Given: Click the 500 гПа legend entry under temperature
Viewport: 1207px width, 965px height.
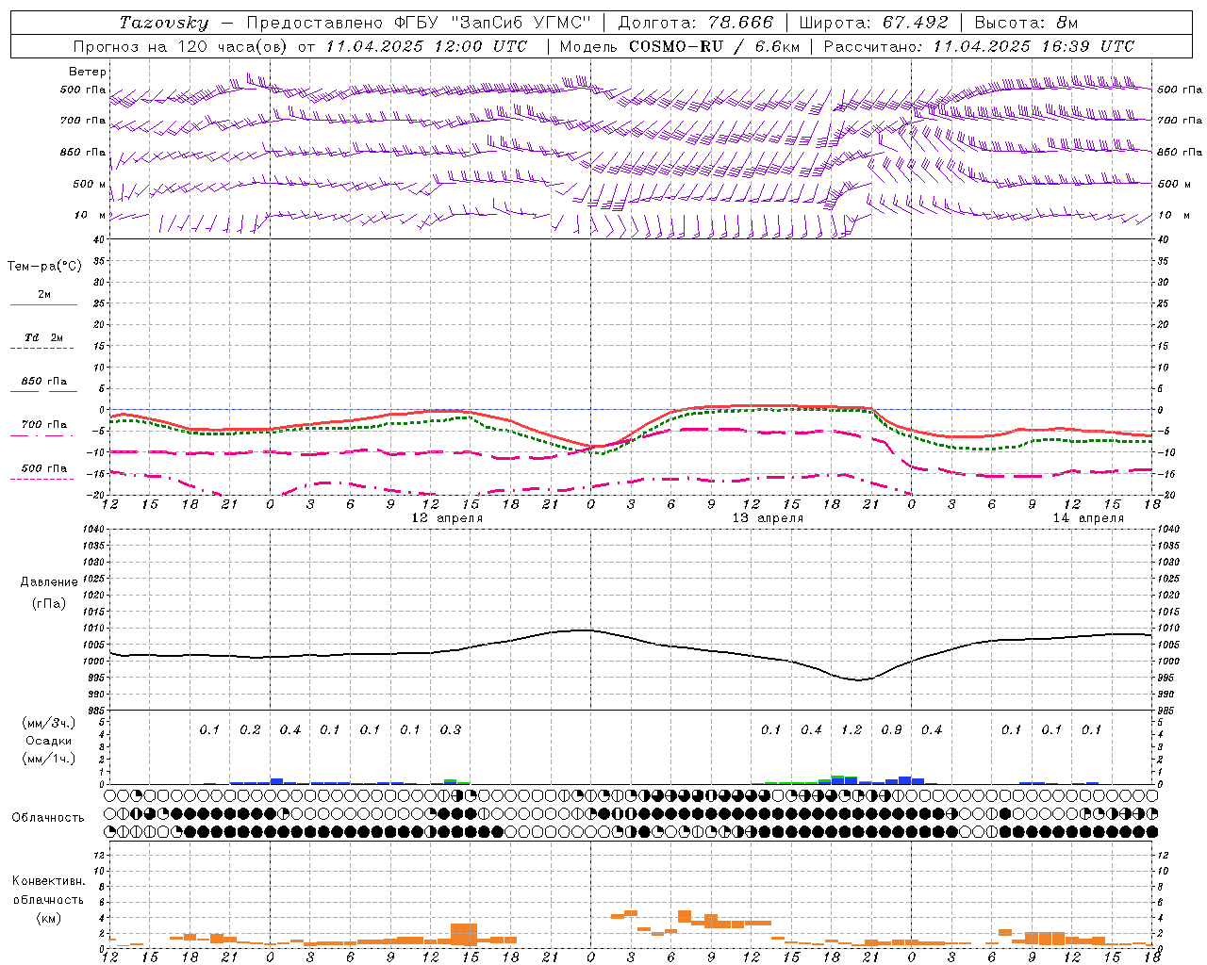Looking at the screenshot, I should point(44,468).
